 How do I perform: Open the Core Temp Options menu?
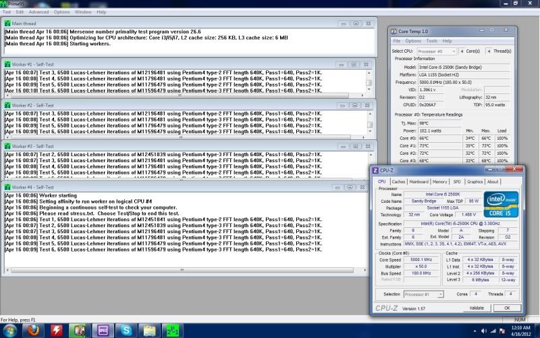pos(413,41)
